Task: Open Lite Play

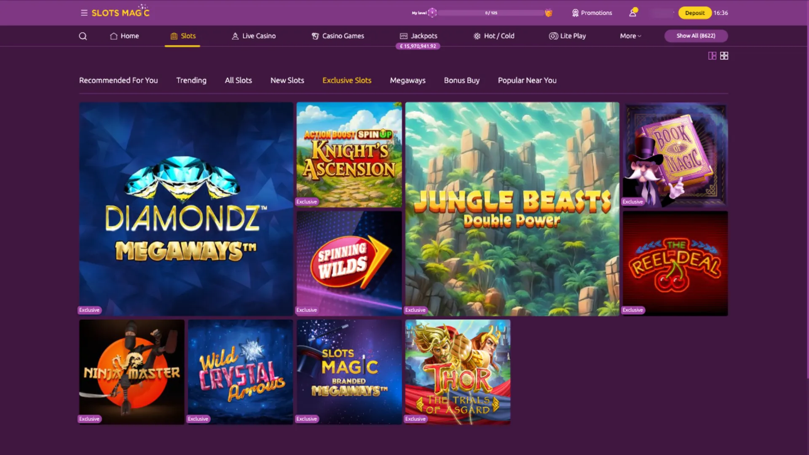Action: point(567,36)
